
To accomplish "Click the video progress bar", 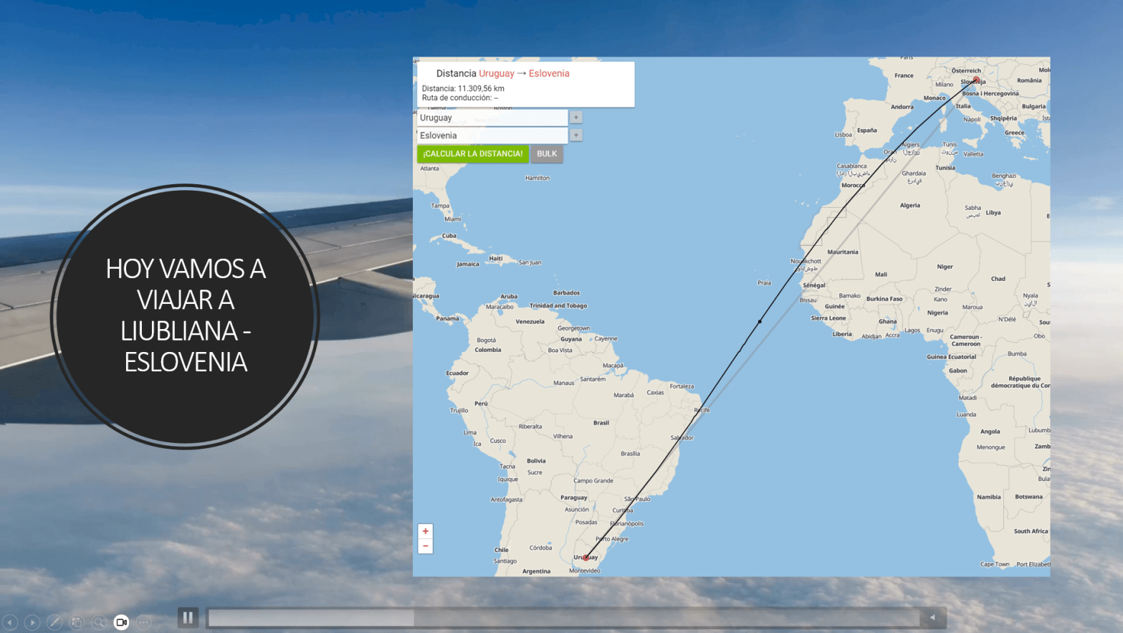I will click(x=563, y=617).
